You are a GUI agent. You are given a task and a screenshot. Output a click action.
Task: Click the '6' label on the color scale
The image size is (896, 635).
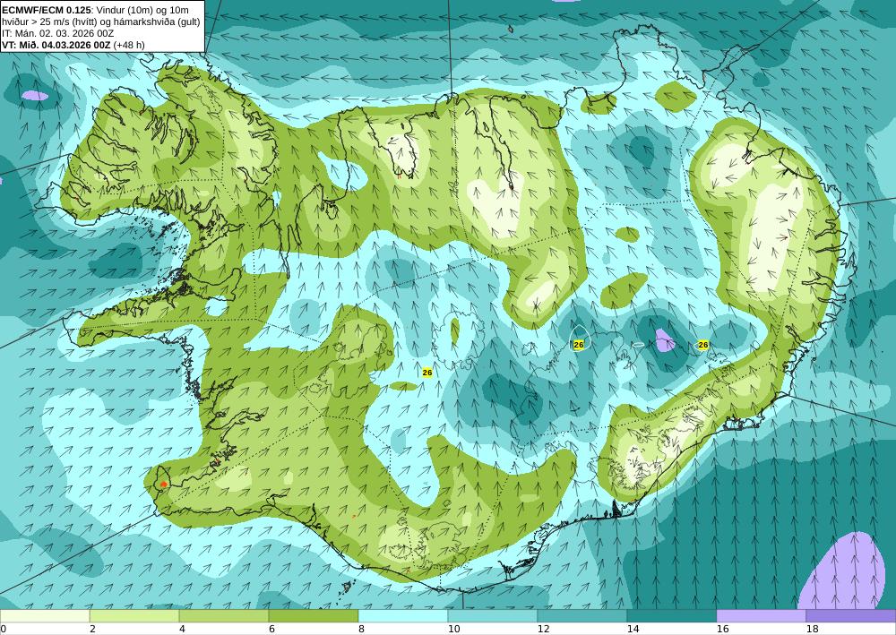click(271, 630)
